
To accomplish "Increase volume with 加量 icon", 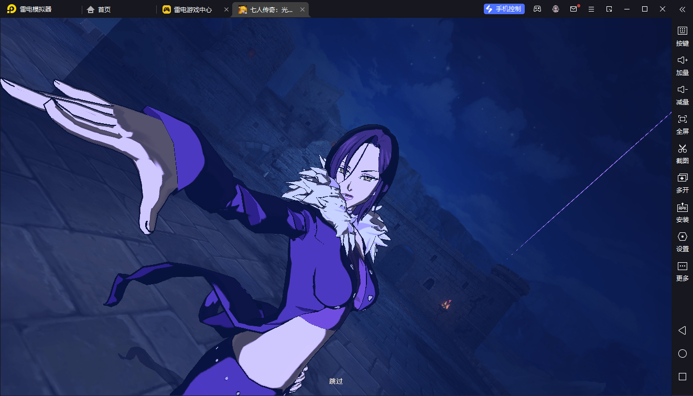I will point(682,66).
